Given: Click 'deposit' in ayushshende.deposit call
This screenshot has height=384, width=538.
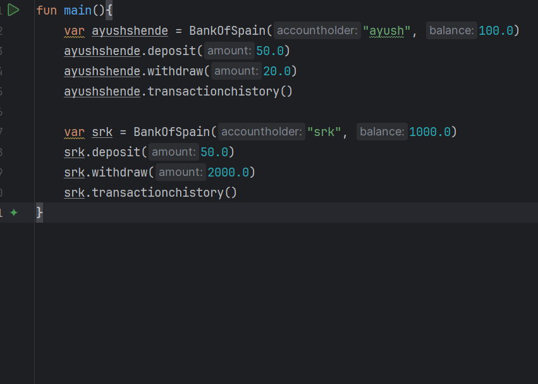Looking at the screenshot, I should coord(171,51).
